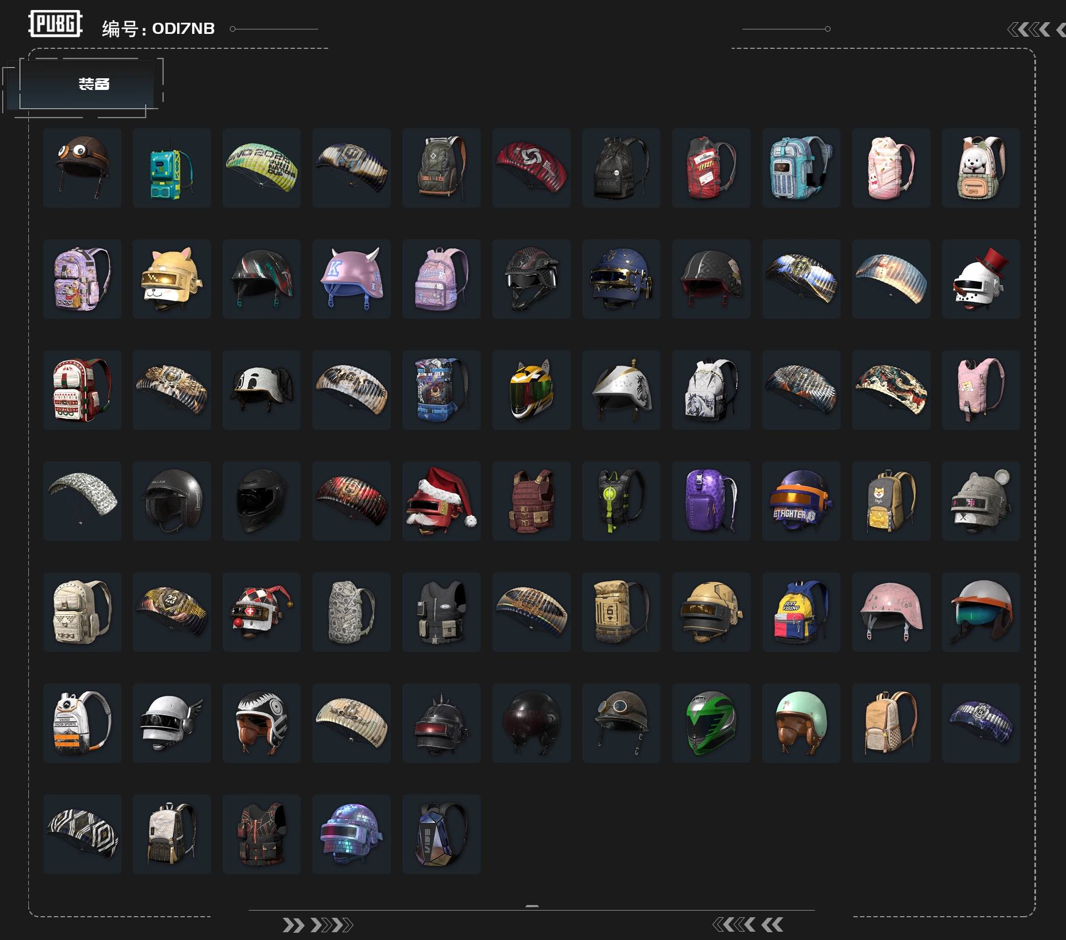
Task: Select the grey mouse-ear helmet
Action: pyautogui.click(x=981, y=501)
